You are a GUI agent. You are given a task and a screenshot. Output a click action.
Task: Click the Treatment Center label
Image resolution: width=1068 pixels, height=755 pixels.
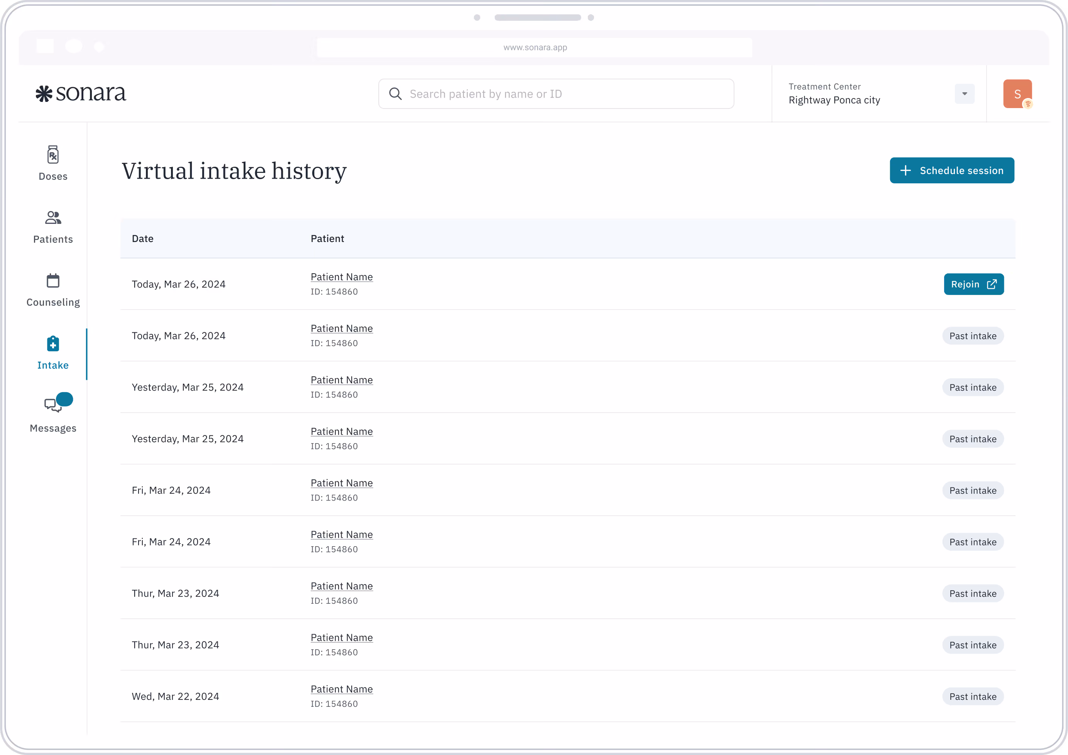(x=824, y=87)
